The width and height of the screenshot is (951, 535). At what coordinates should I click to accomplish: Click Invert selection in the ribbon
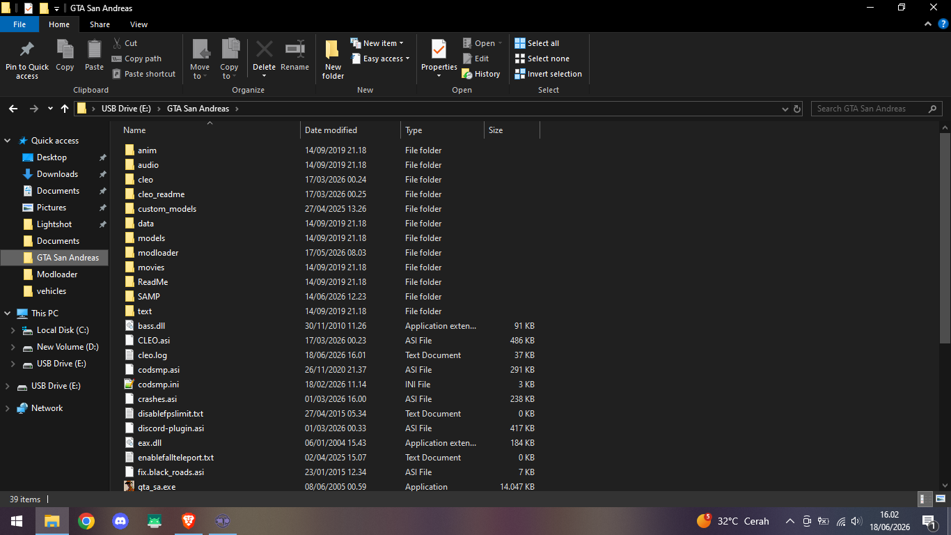point(548,74)
